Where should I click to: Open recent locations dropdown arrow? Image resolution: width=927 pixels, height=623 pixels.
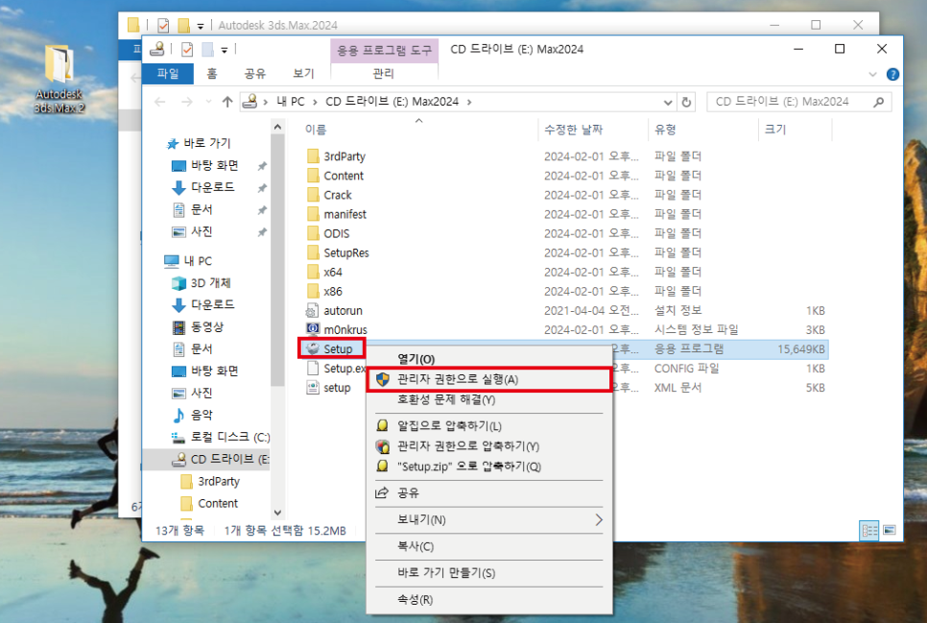tap(208, 102)
